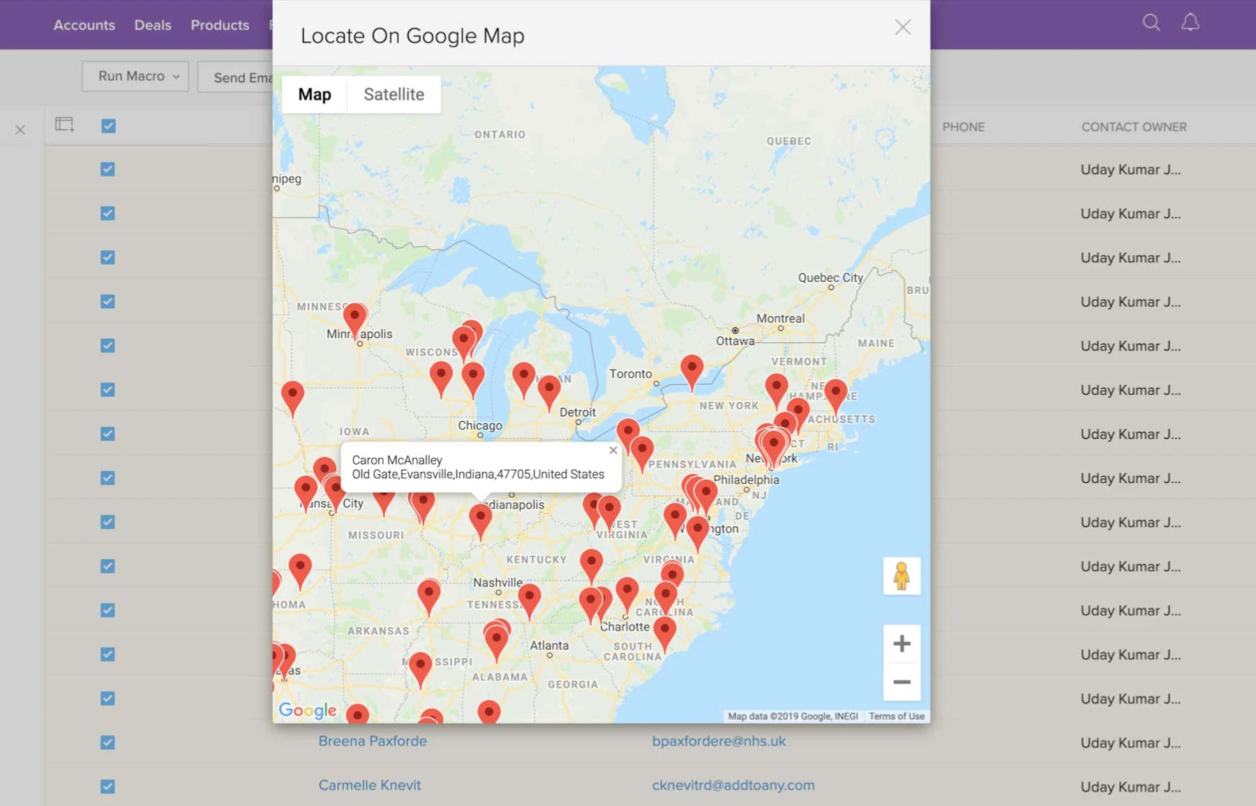Switch to Satellite view

click(x=394, y=94)
